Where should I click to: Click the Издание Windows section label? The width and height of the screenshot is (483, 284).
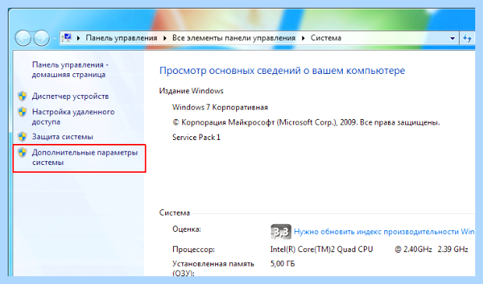pos(192,91)
